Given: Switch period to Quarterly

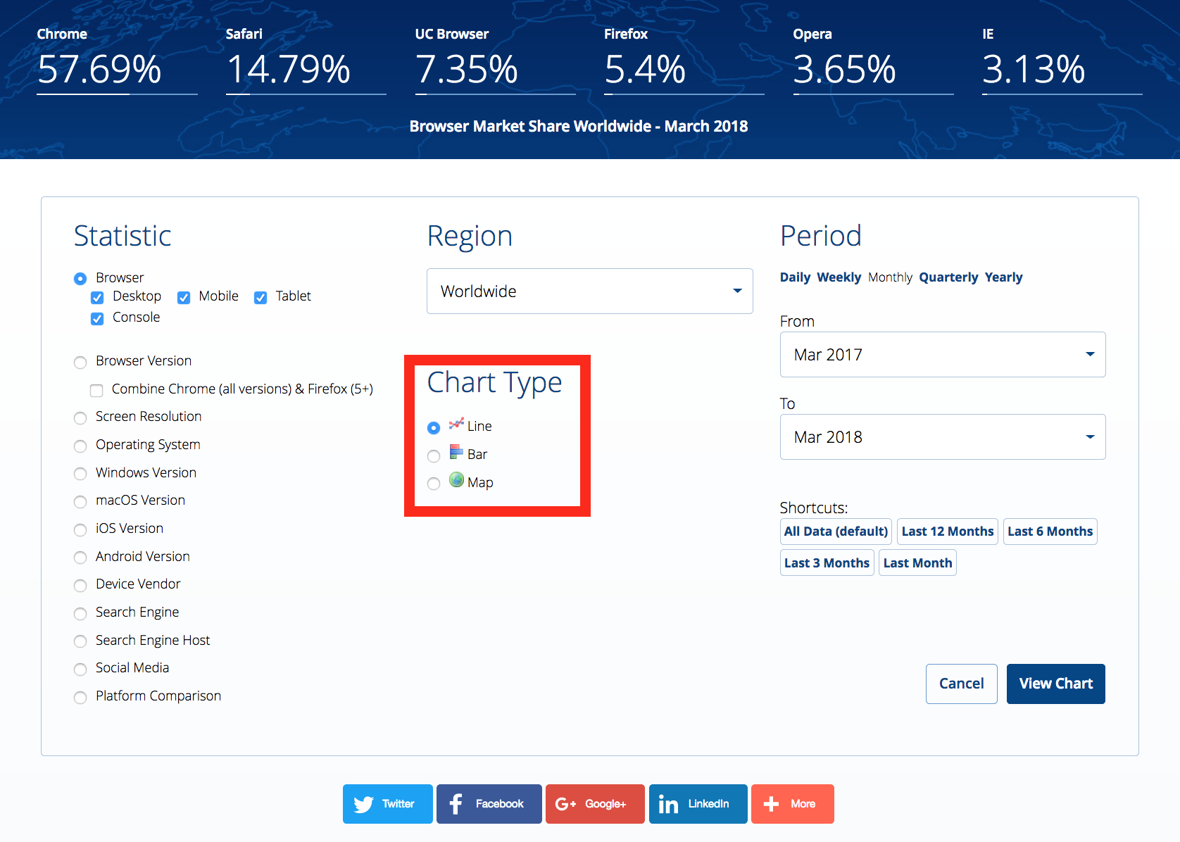Looking at the screenshot, I should pyautogui.click(x=948, y=277).
